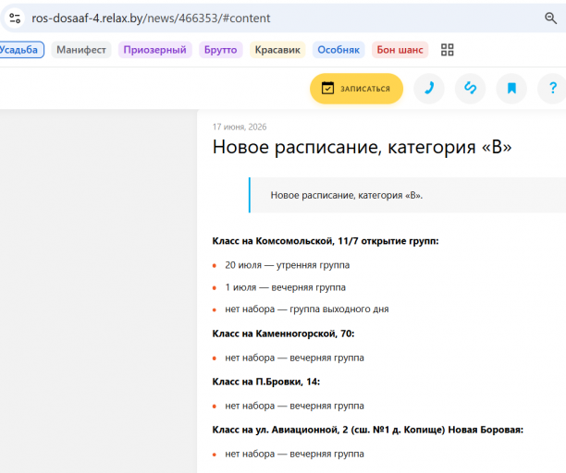Screen dimensions: 566x473
Task: Click the URL address field
Action: [x=281, y=18]
